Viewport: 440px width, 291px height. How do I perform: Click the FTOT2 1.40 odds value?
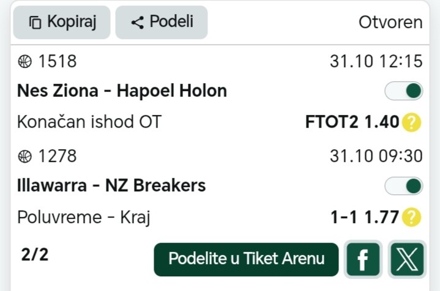(352, 123)
